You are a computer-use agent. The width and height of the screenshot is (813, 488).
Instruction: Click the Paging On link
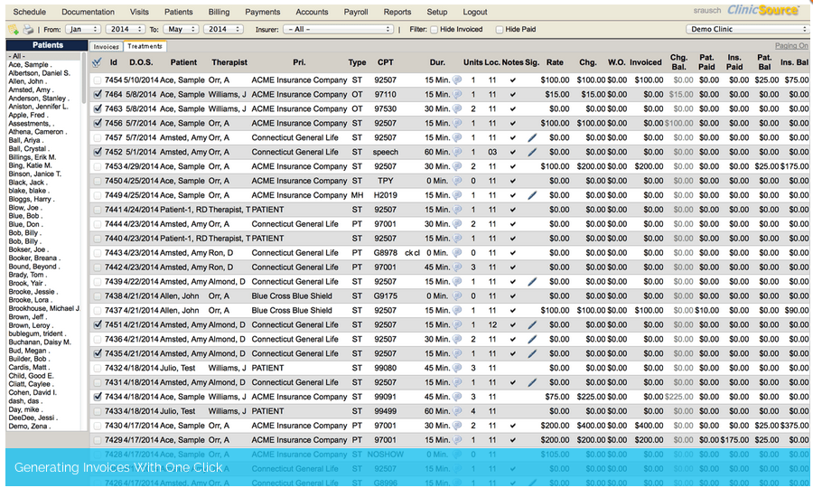pyautogui.click(x=791, y=45)
